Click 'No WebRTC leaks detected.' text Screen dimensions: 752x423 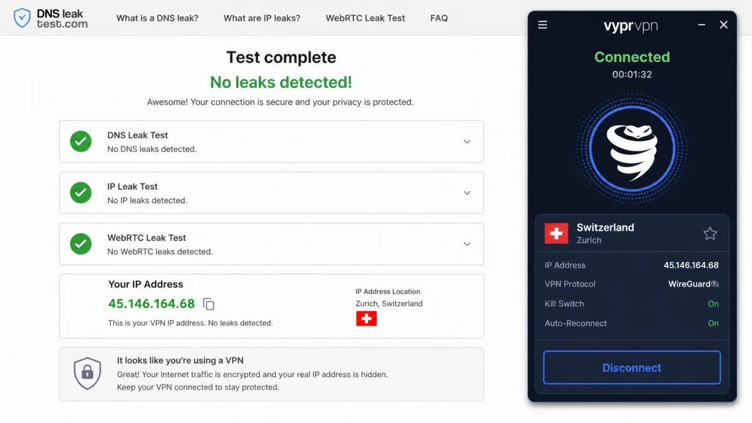tap(160, 252)
